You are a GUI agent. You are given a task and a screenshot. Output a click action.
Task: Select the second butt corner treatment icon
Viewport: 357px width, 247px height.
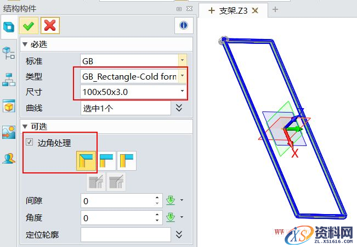[106, 161]
